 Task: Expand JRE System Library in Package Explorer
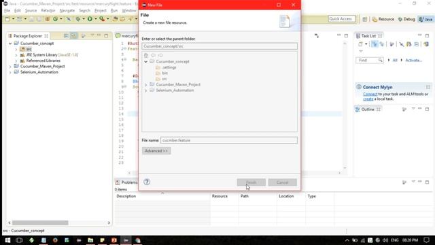coord(16,55)
